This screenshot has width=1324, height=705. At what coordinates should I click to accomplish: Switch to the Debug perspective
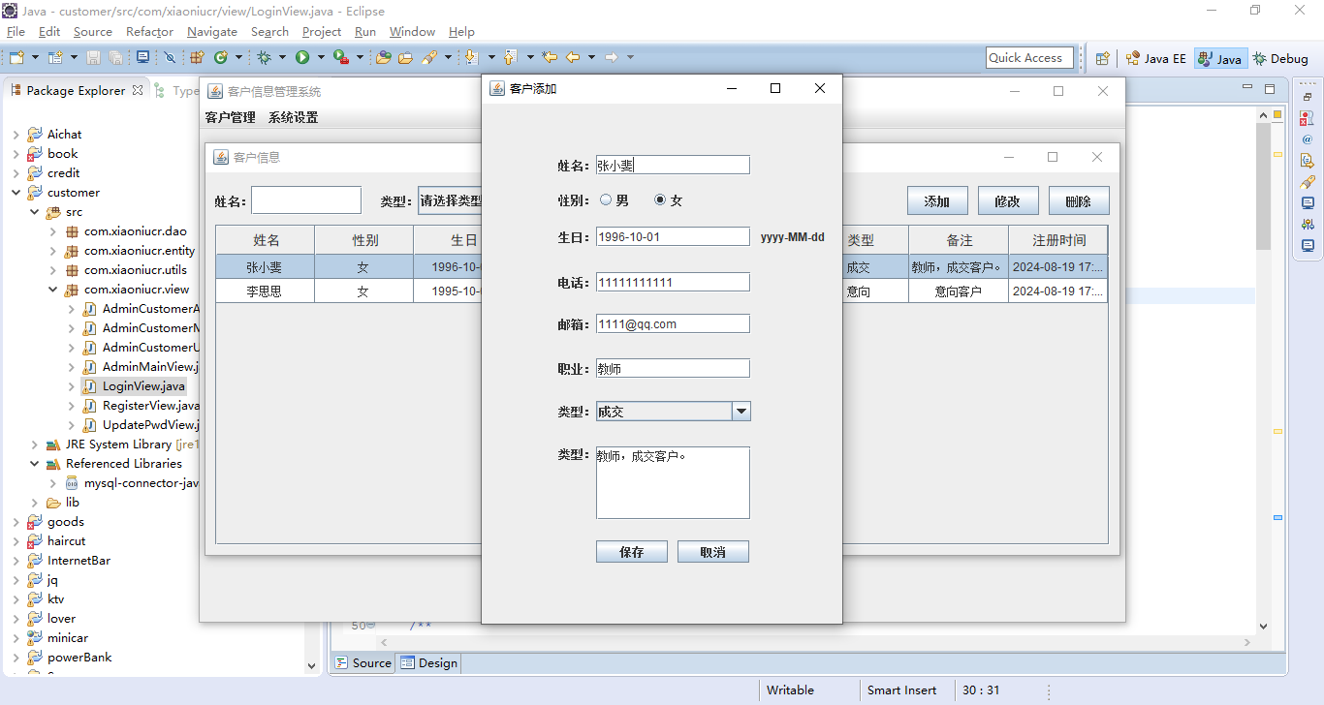point(1280,58)
